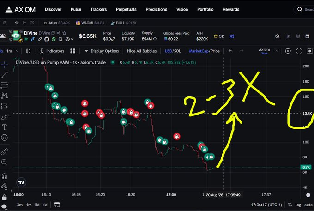Click the red sell bubble near 17:00

coord(176,137)
